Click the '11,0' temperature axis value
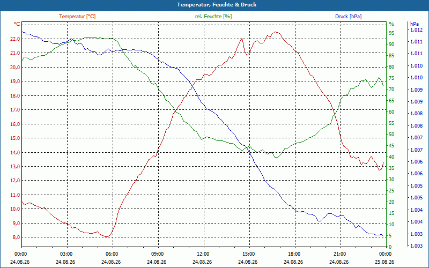Image resolution: width=429 pixels, height=268 pixels. [15, 195]
